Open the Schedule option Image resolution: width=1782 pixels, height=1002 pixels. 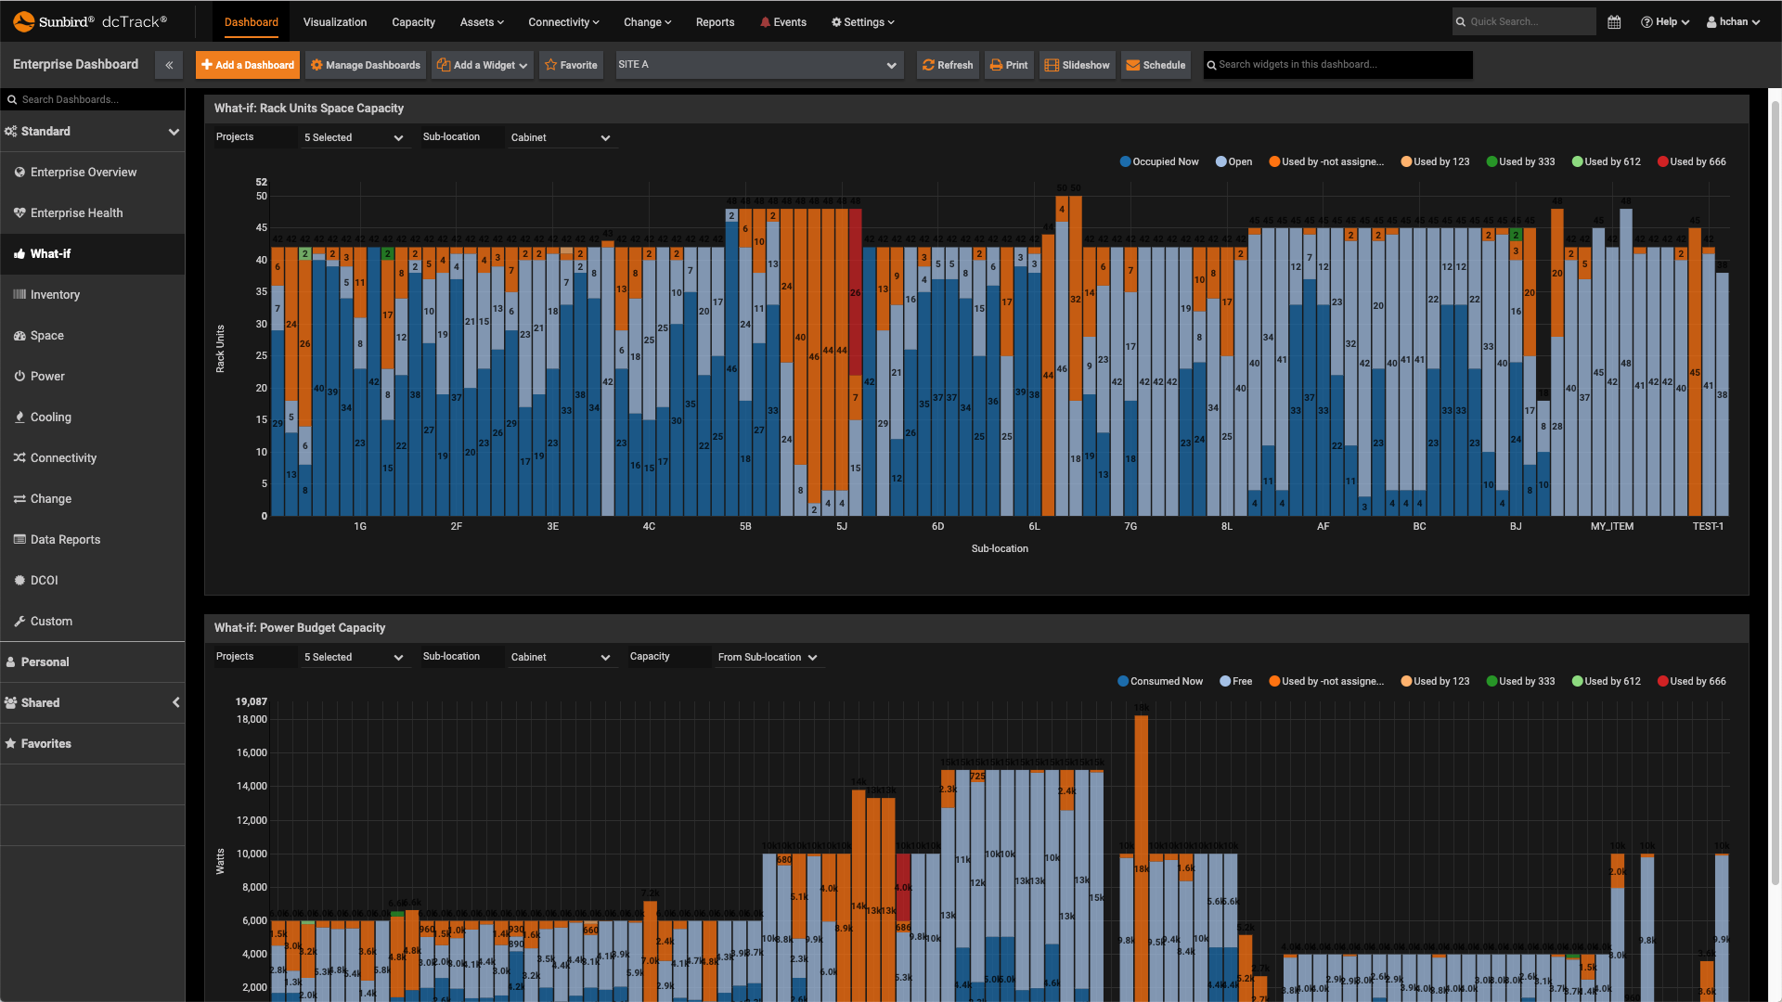coord(1156,65)
